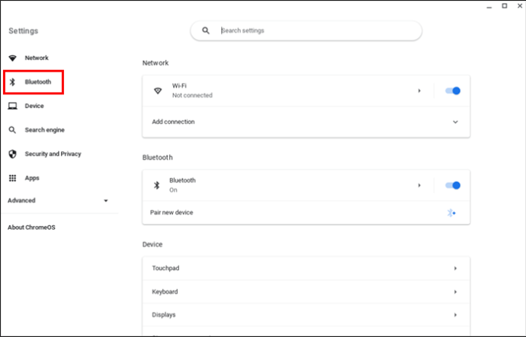
Task: Click the Security and Privacy shield icon
Action: tap(12, 154)
